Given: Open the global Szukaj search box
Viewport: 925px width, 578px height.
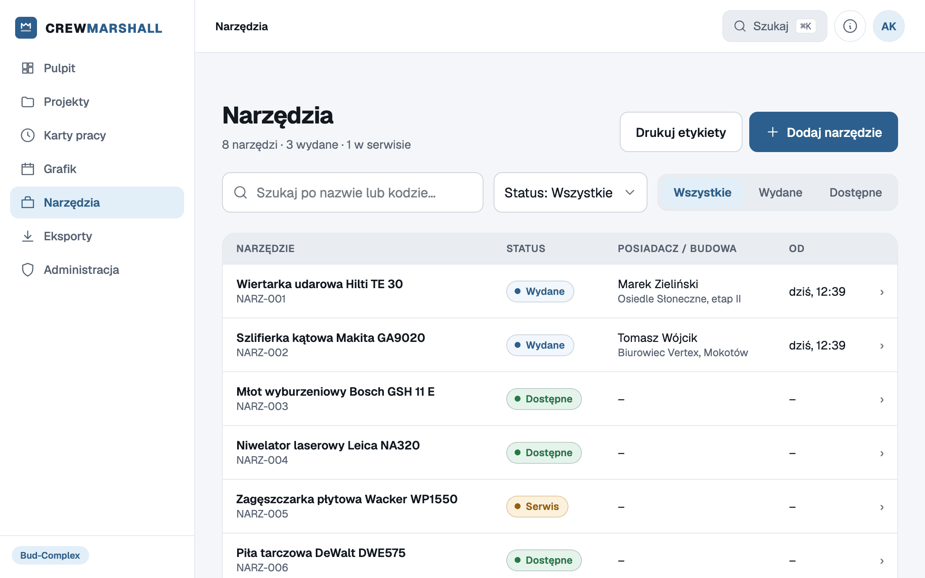Looking at the screenshot, I should point(774,26).
